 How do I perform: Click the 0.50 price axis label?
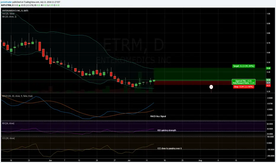[x=268, y=62]
